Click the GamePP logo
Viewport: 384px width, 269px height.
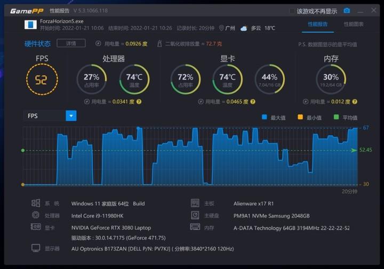click(x=27, y=11)
